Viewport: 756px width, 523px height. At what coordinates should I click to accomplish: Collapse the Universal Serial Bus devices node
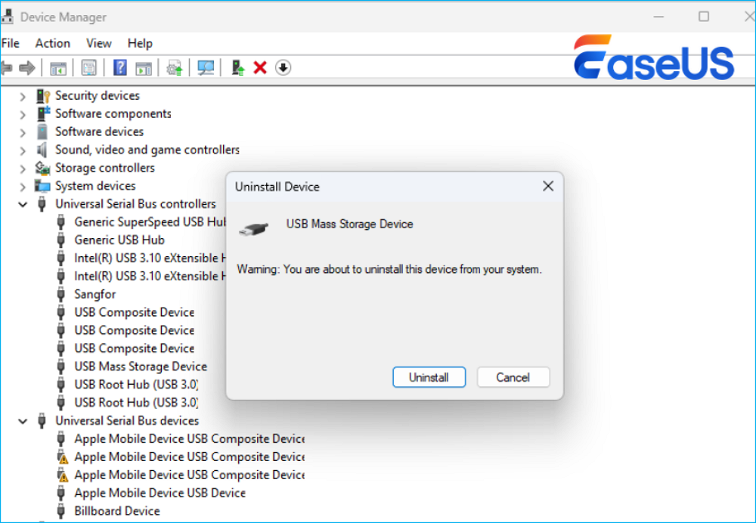point(23,421)
